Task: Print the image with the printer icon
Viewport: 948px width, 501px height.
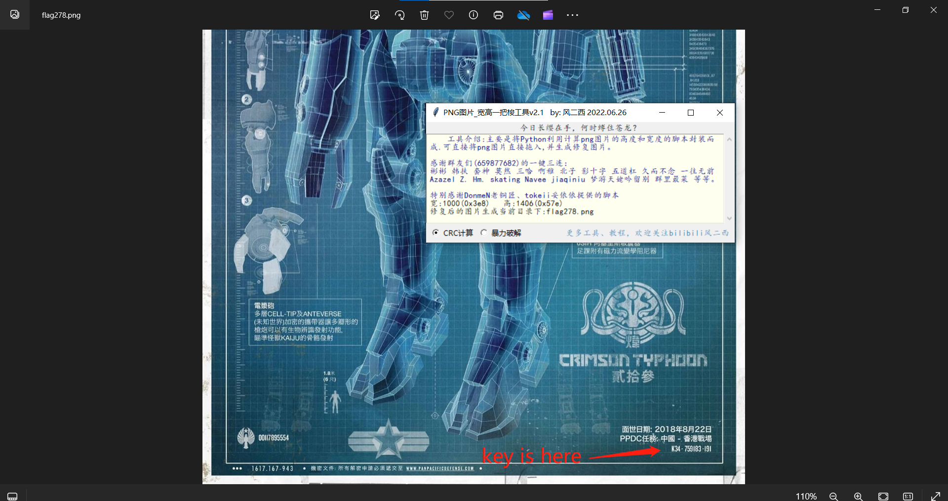Action: tap(498, 15)
